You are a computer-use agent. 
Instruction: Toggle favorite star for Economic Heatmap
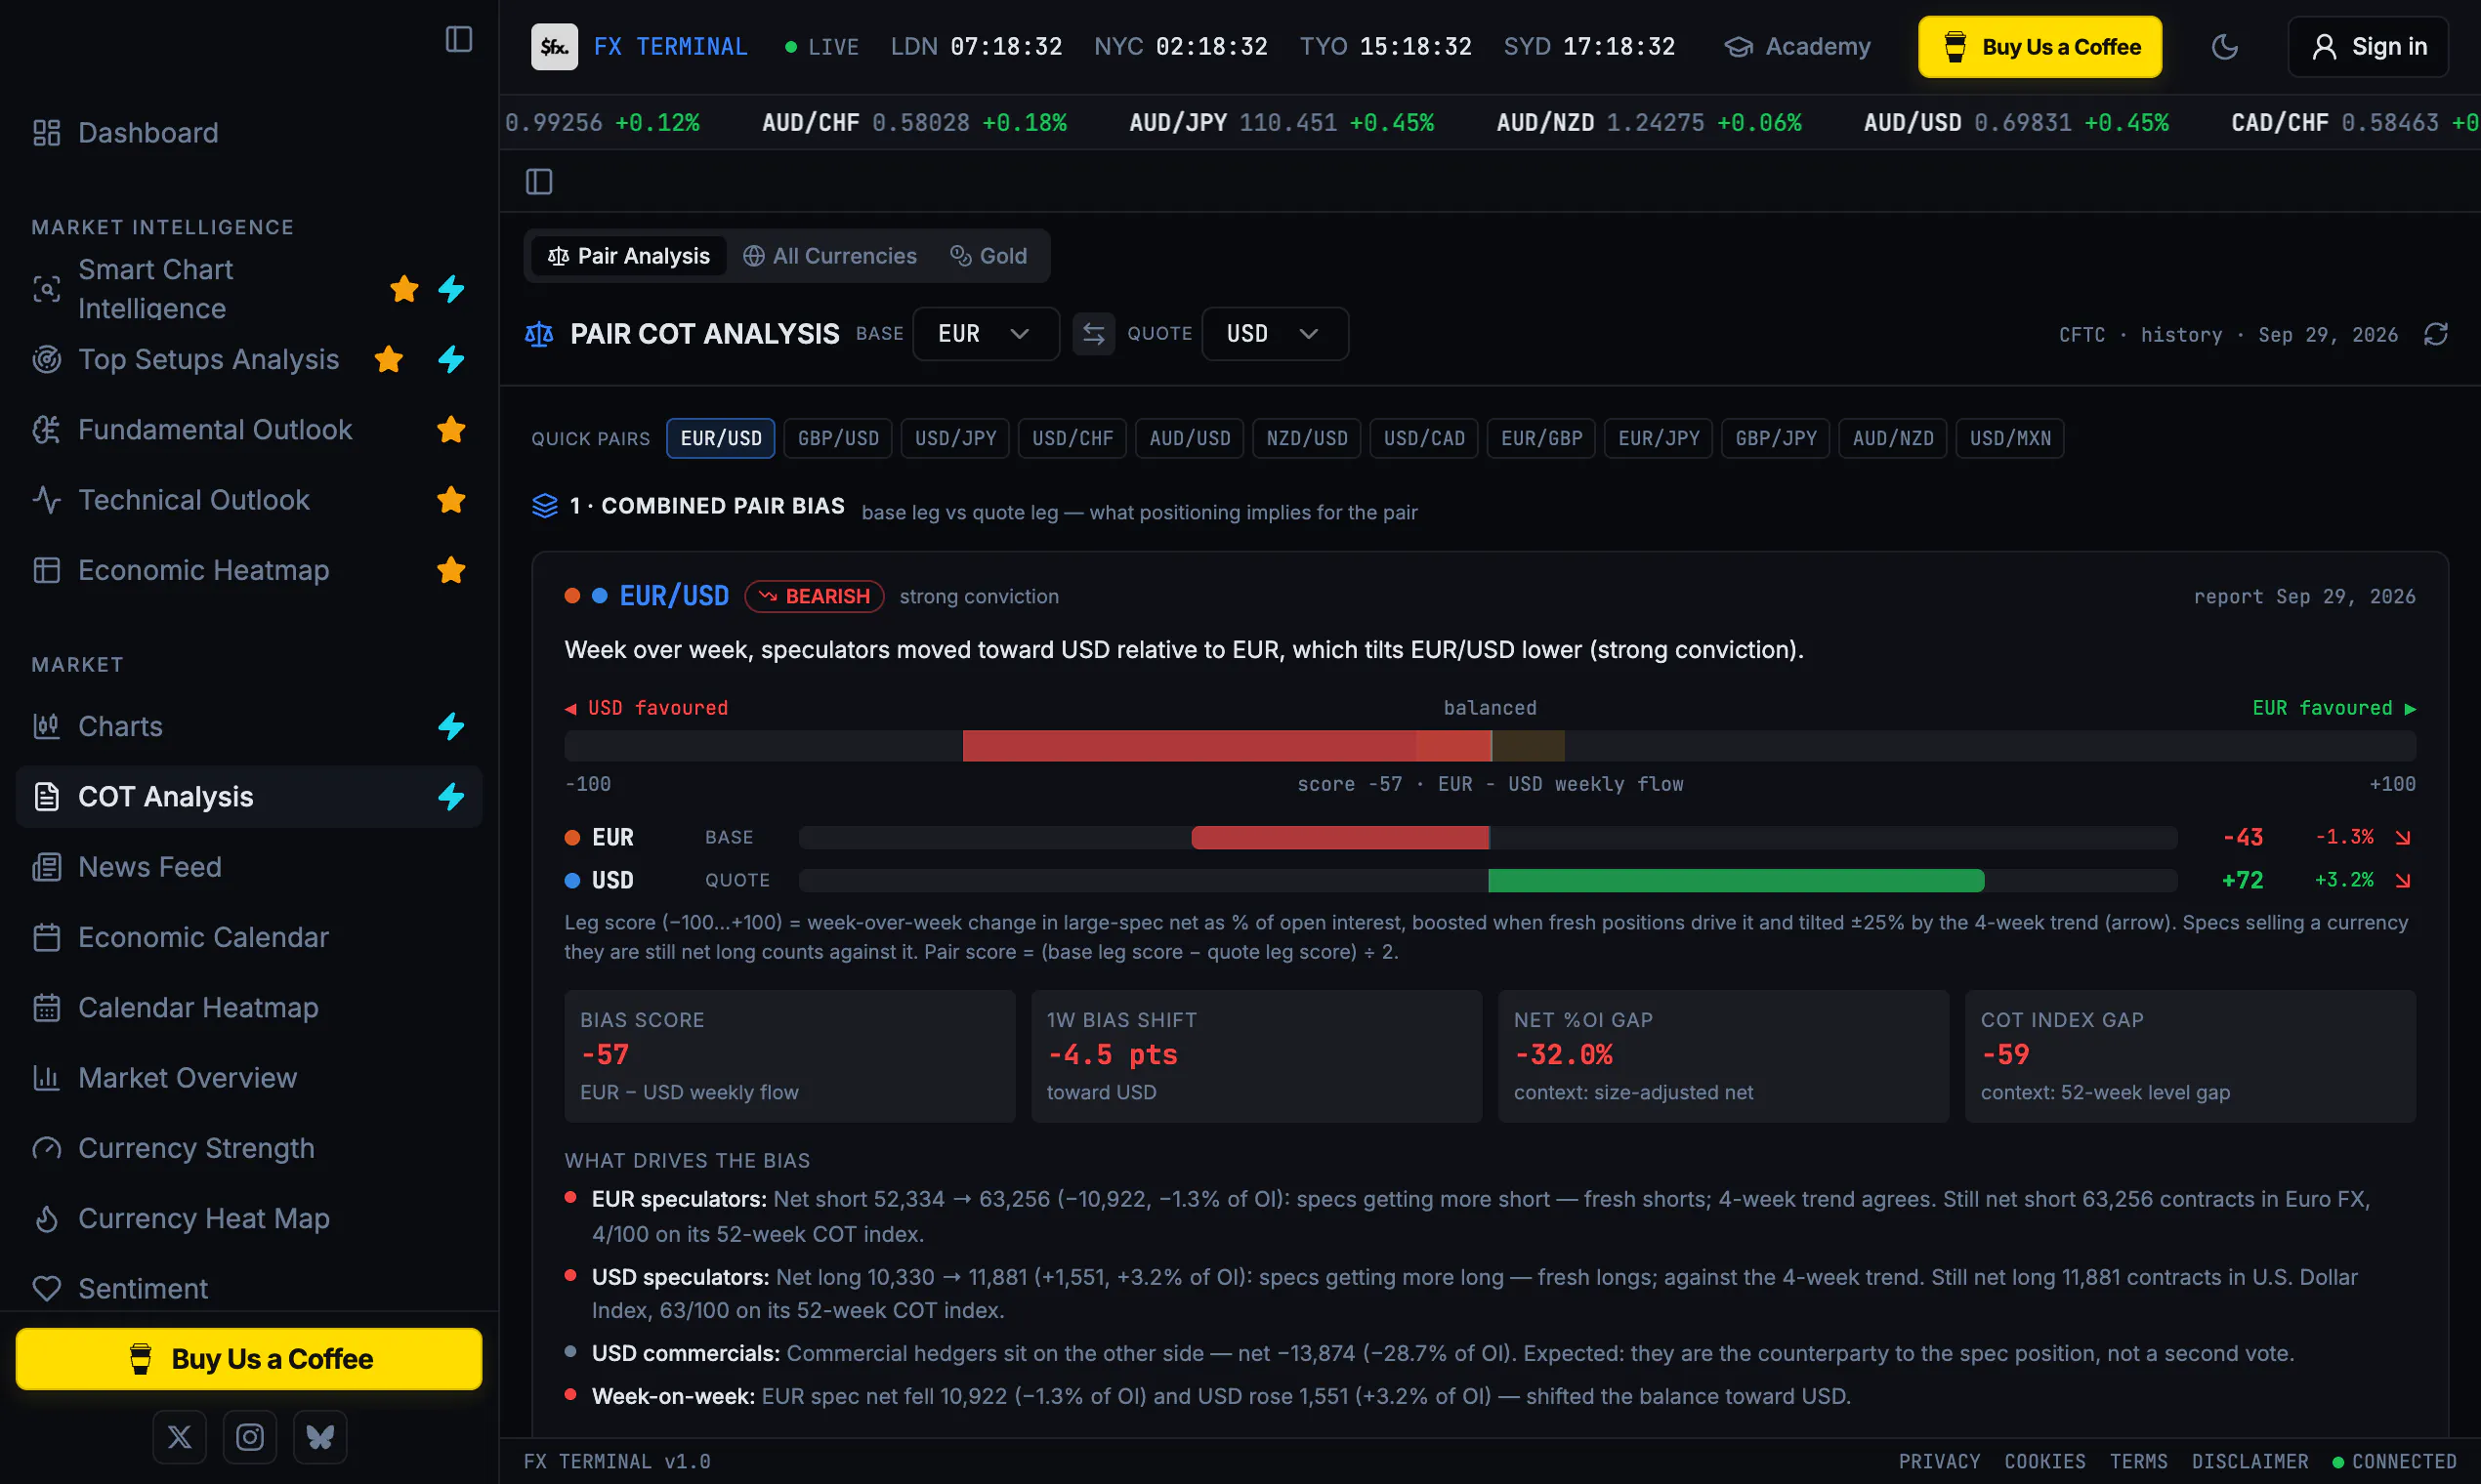(x=451, y=570)
